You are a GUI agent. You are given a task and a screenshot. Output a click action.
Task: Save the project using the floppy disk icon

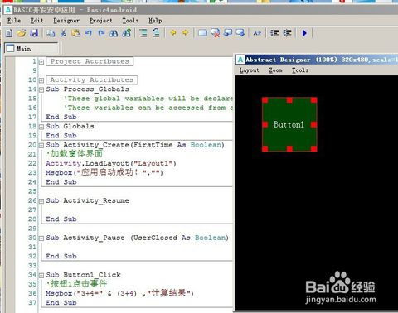click(x=34, y=33)
